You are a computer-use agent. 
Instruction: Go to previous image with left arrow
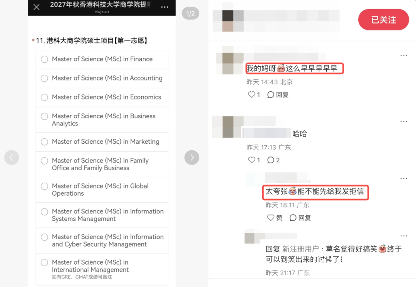point(12,158)
